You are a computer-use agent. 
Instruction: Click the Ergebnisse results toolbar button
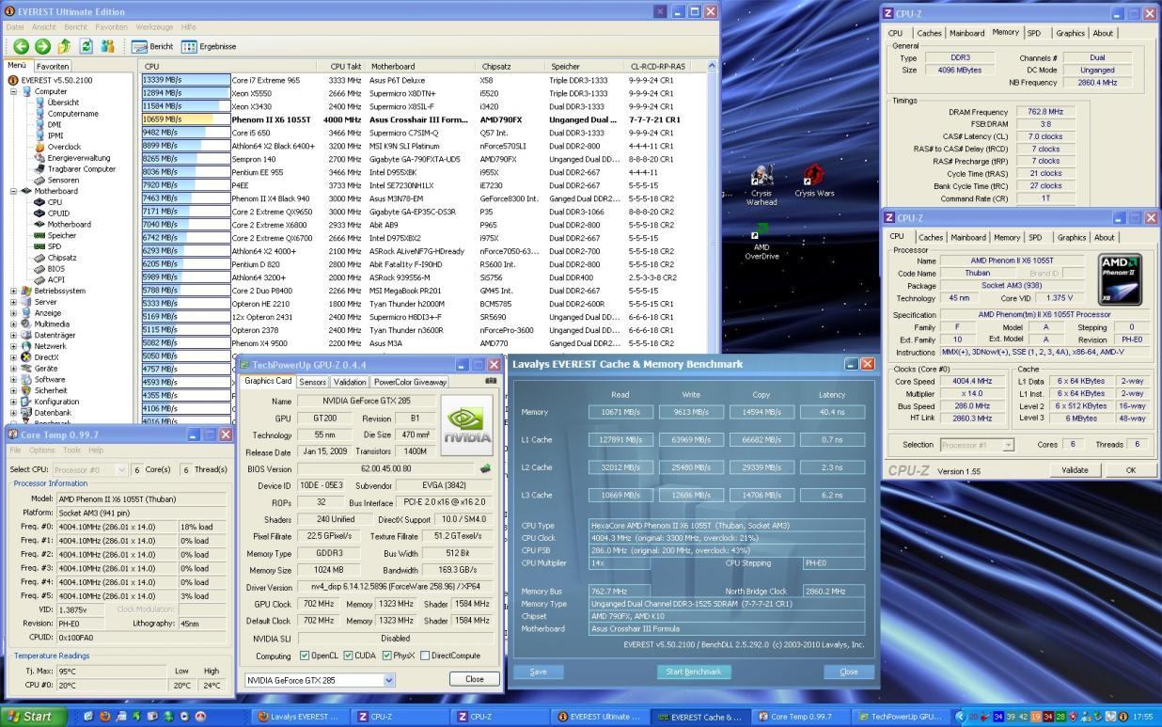209,46
